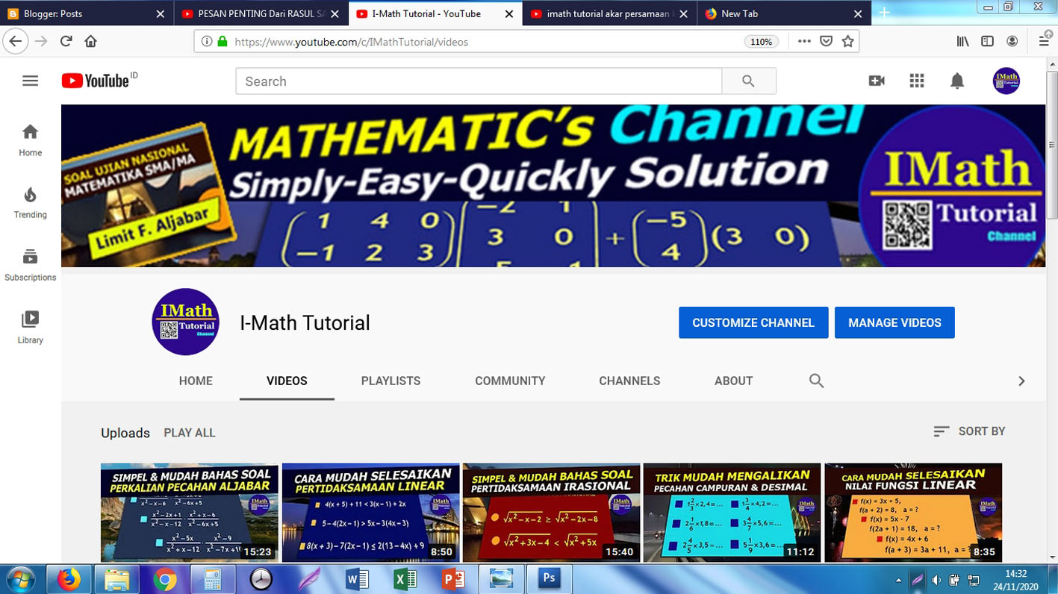Toggle the YouTube guide with the hamburger menu

tap(30, 81)
